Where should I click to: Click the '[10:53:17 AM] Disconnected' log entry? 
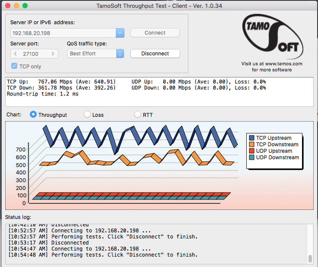48,243
